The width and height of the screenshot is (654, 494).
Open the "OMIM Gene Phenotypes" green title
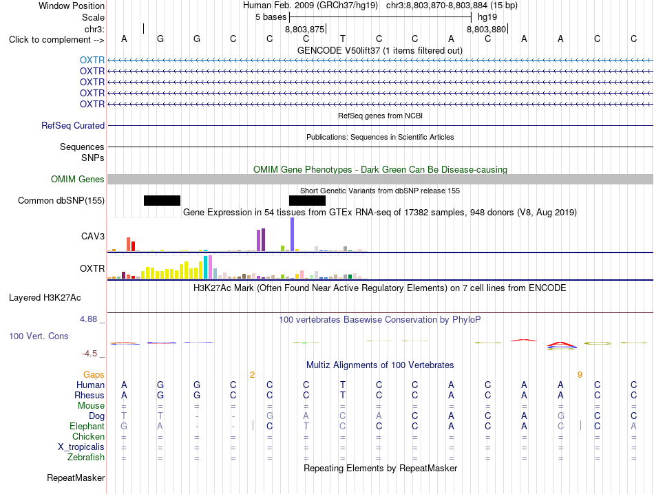point(380,170)
